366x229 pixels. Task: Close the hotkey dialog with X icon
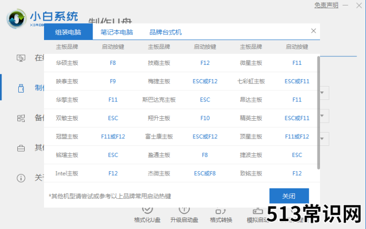click(x=314, y=31)
